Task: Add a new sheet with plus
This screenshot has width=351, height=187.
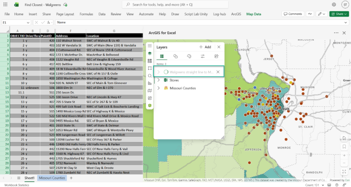Action: coord(71,178)
